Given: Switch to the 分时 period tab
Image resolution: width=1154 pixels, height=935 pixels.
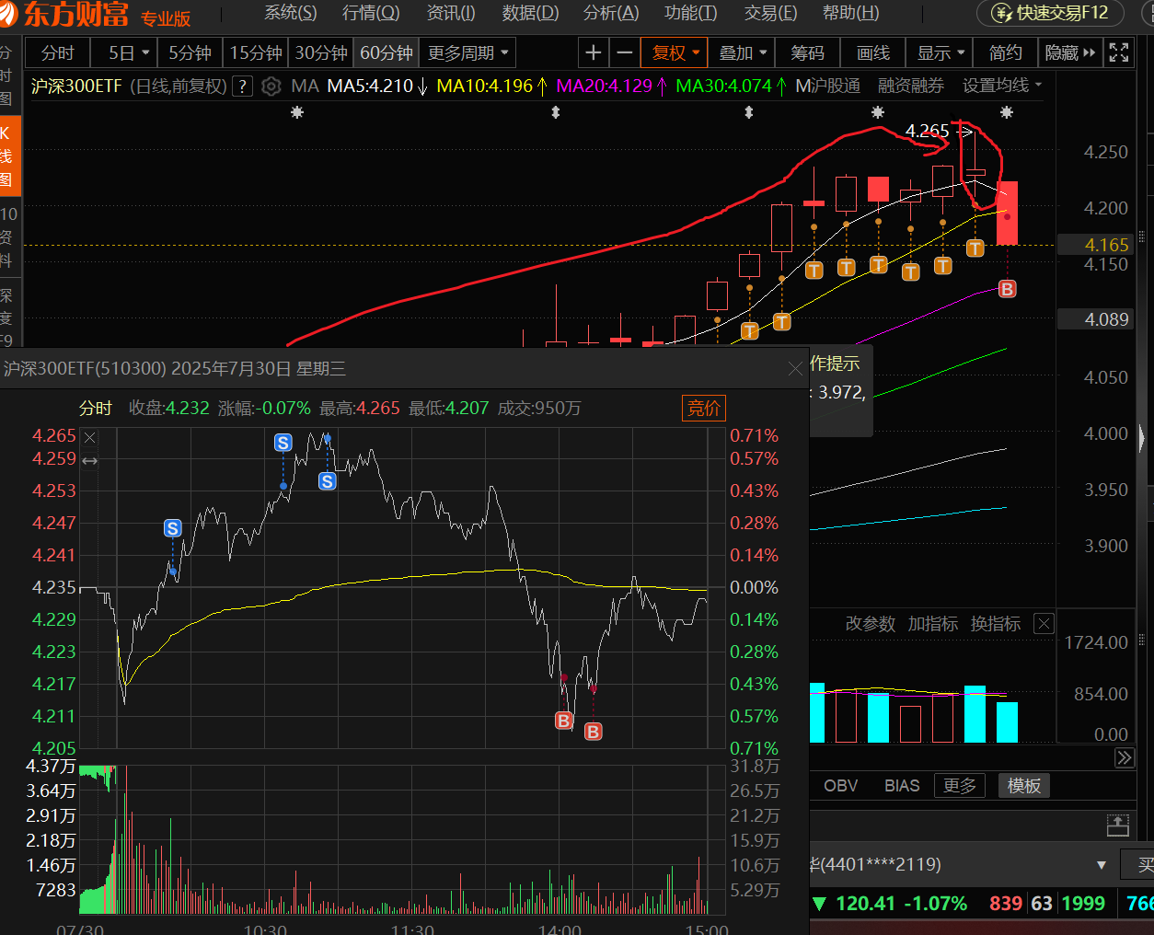Looking at the screenshot, I should click(x=57, y=52).
